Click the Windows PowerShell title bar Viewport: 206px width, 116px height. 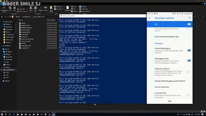point(103,16)
